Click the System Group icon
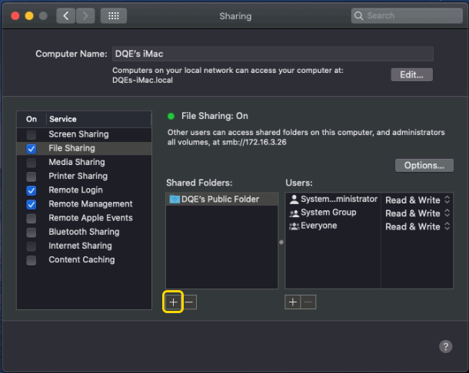Viewport: 469px width, 373px height. pyautogui.click(x=294, y=213)
